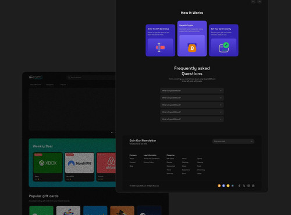Image resolution: width=291 pixels, height=215 pixels.
Task: Click the search field in back window
Action: (x=91, y=77)
